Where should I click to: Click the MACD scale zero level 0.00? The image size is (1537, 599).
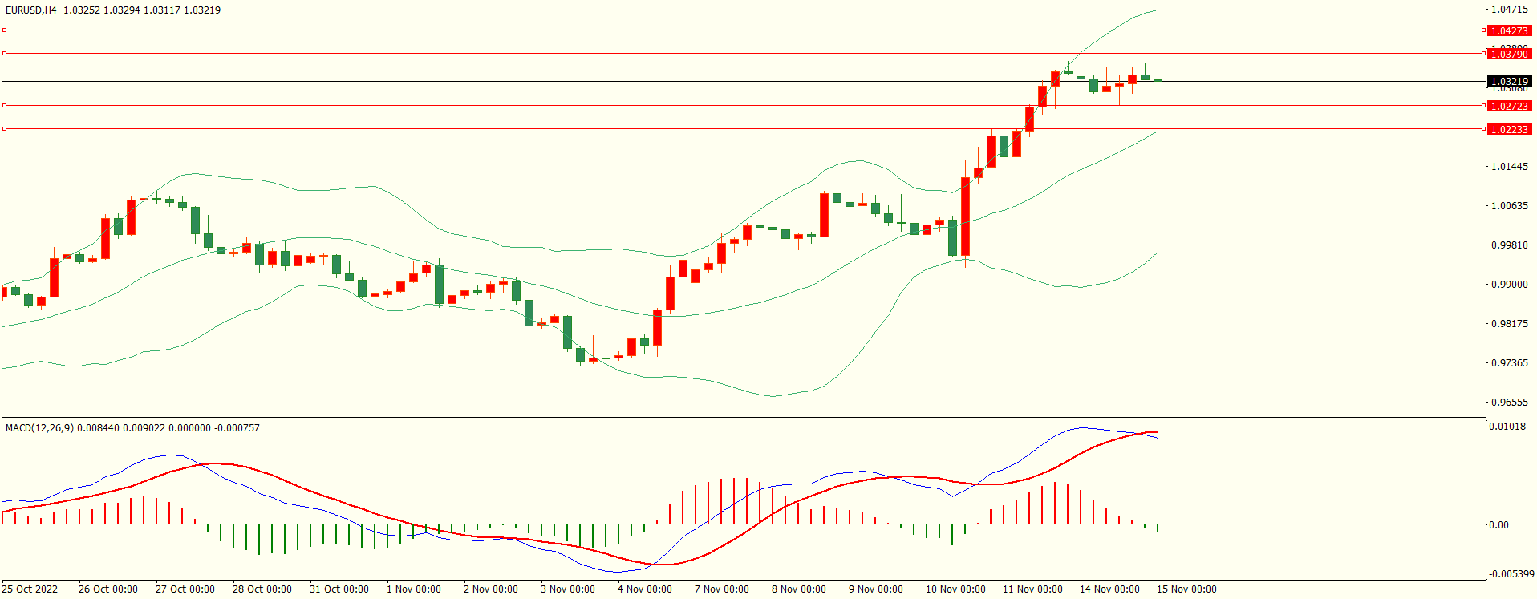click(x=1498, y=525)
